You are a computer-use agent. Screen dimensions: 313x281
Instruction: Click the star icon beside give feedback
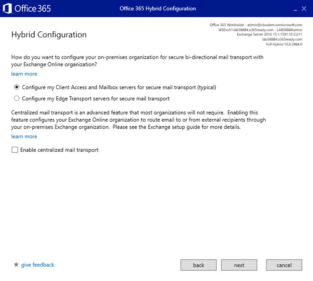16,265
